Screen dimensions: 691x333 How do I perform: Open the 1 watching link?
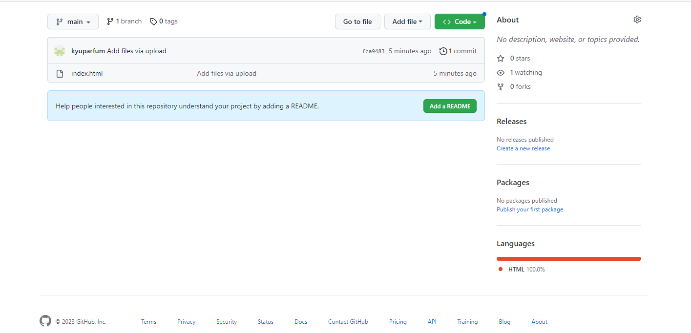pos(526,72)
